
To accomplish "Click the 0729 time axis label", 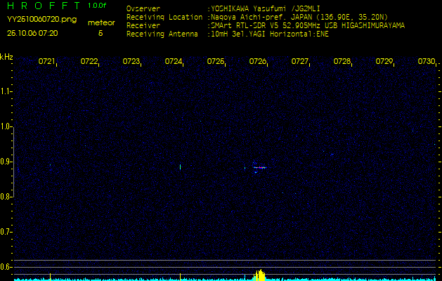I will click(384, 61).
